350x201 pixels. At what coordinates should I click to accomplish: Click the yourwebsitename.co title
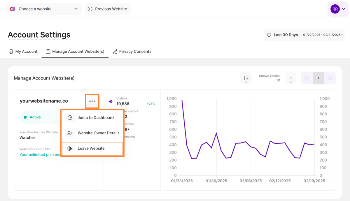(44, 101)
